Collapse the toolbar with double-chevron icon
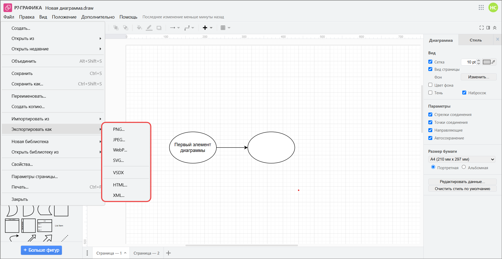This screenshot has width=502, height=259. pyautogui.click(x=495, y=28)
